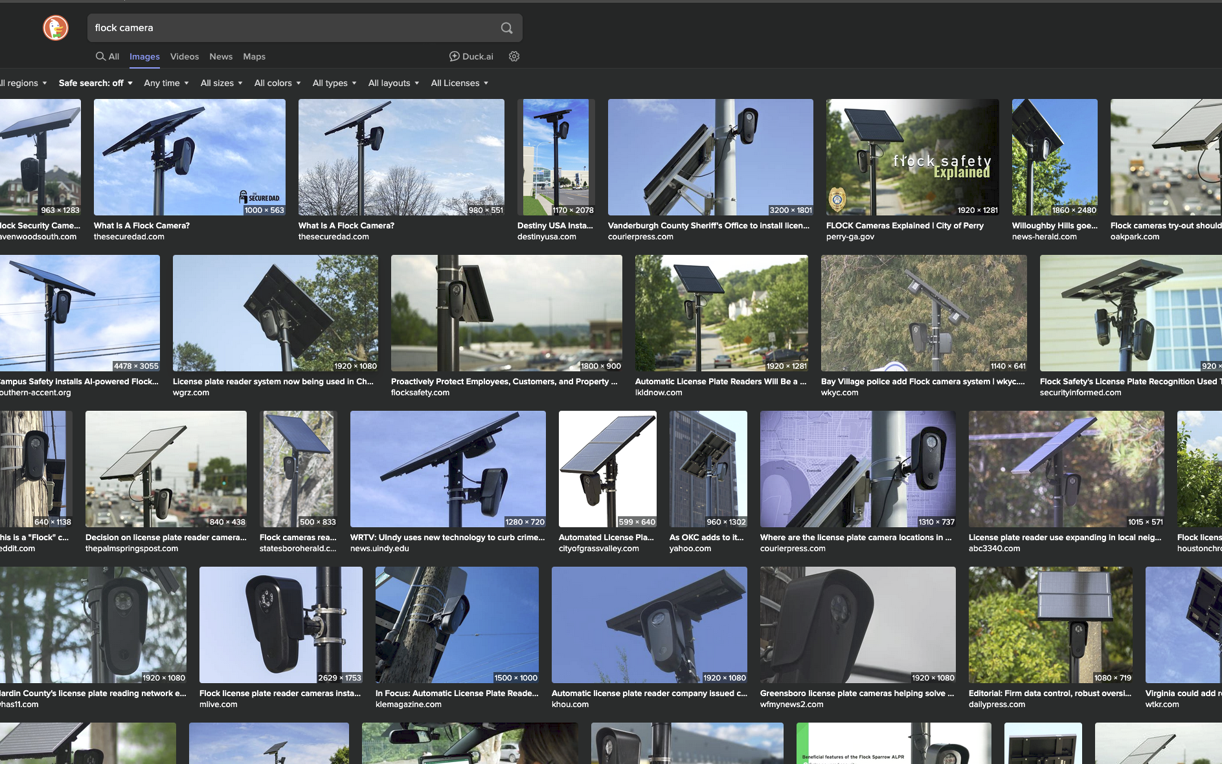Click the abc3340.com source link
Screen dimensions: 1222x764
pyautogui.click(x=994, y=549)
